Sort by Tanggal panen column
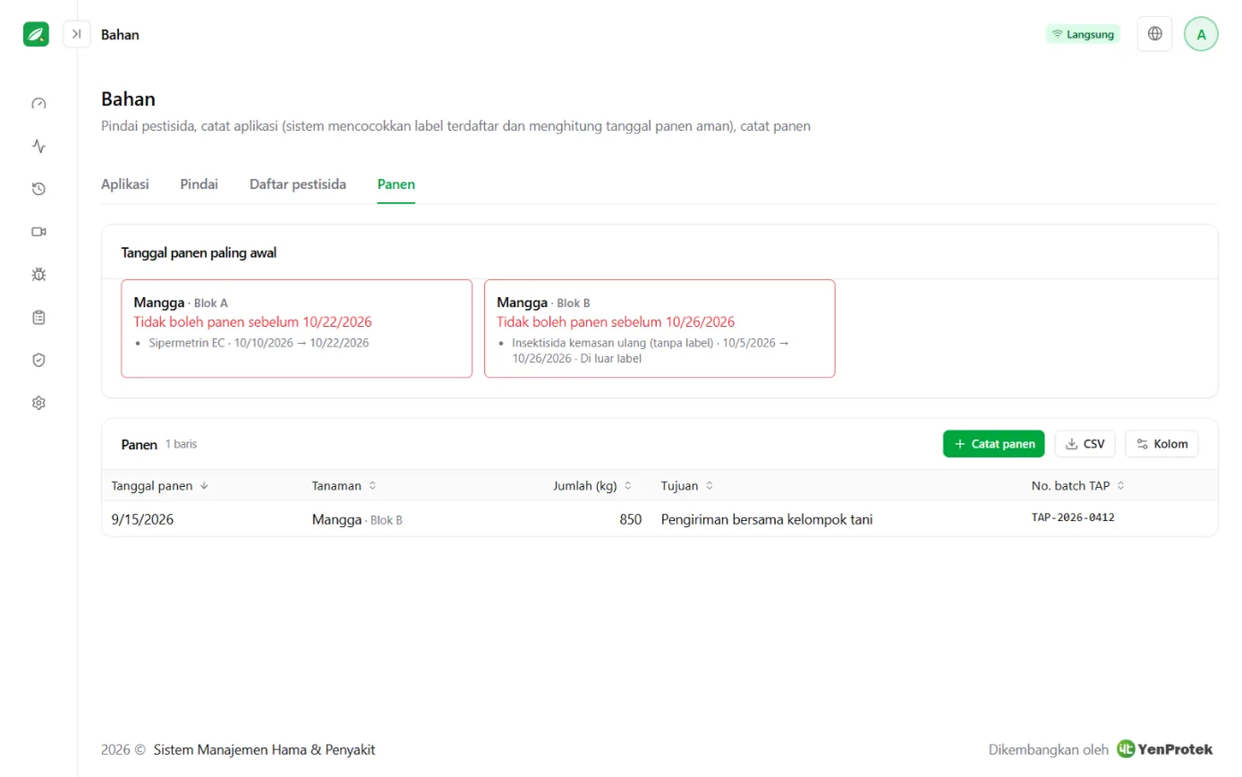 pyautogui.click(x=159, y=486)
